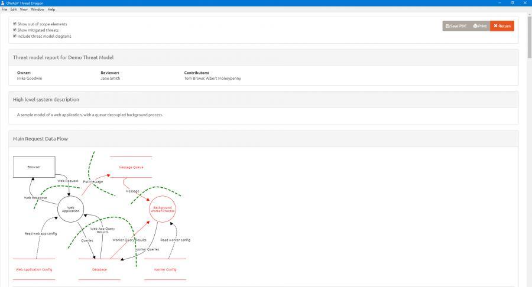The width and height of the screenshot is (532, 287).
Task: Uncheck Show out of scope elements
Action: (15, 24)
